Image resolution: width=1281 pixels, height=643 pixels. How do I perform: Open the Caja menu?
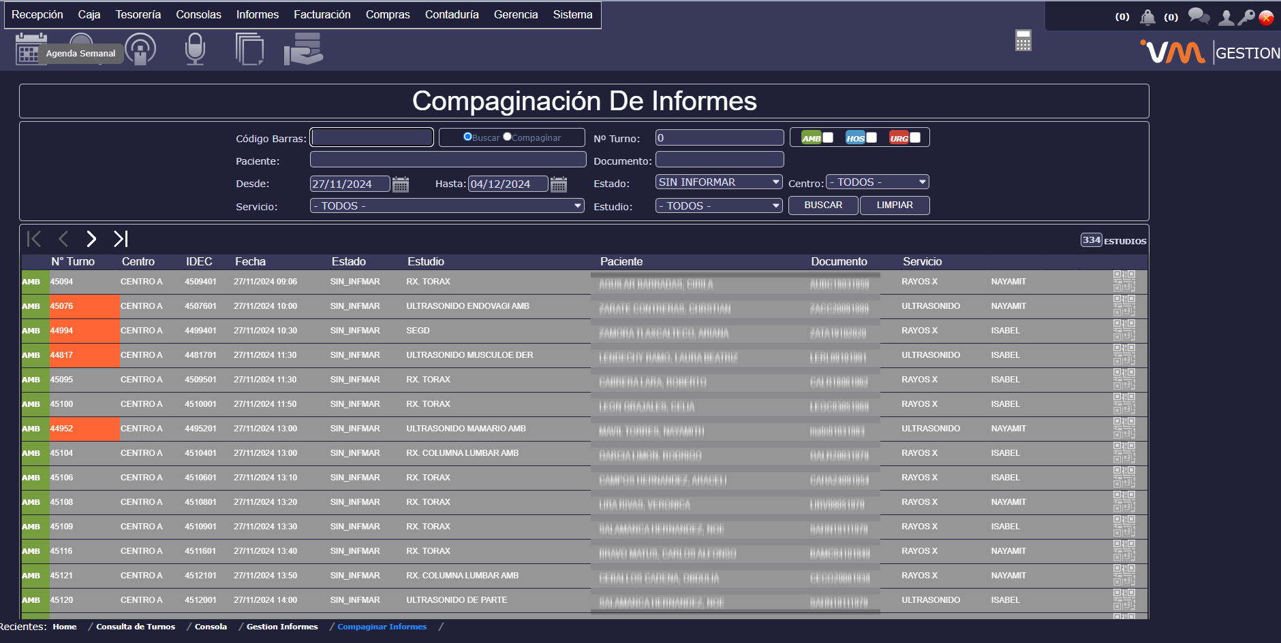pos(89,14)
